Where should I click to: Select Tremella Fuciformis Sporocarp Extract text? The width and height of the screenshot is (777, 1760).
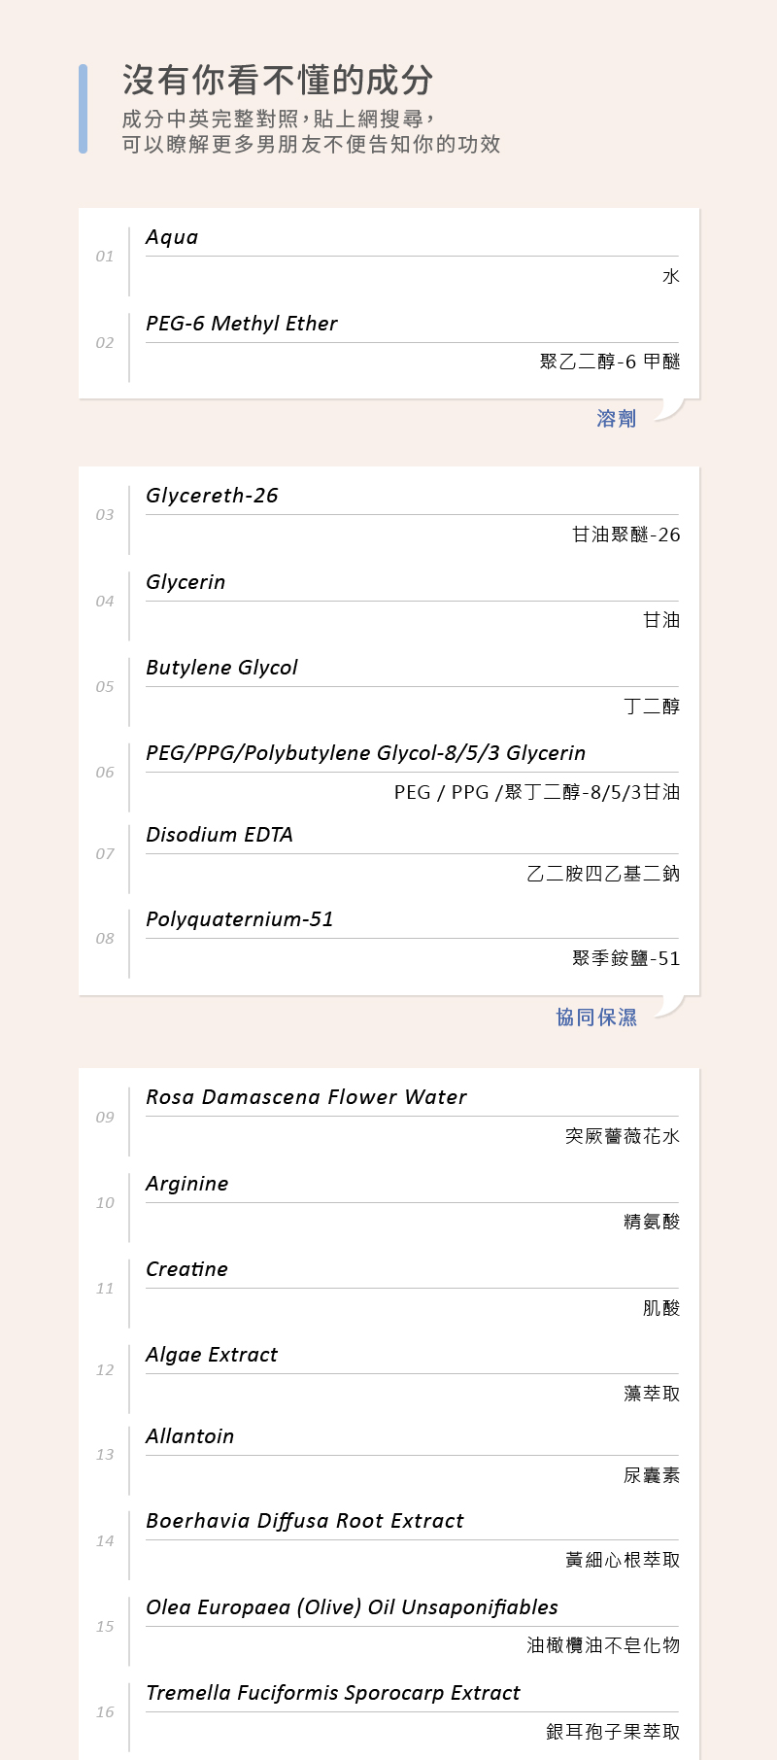(333, 1693)
